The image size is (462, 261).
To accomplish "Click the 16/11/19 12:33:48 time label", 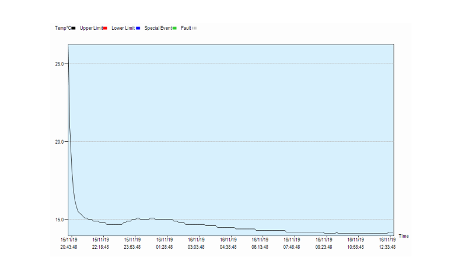I will 387,243.
